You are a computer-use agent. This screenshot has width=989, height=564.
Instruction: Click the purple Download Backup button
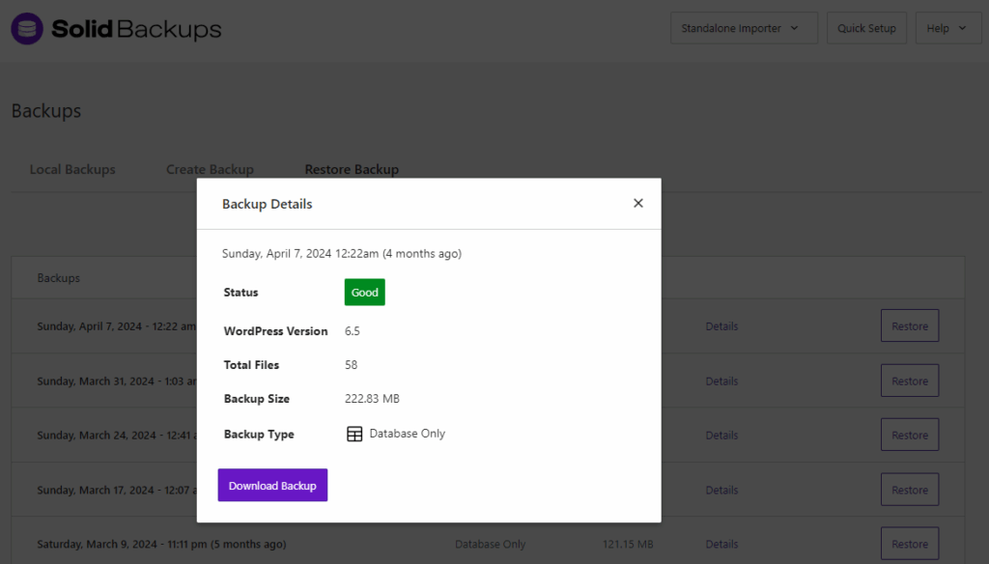point(272,486)
